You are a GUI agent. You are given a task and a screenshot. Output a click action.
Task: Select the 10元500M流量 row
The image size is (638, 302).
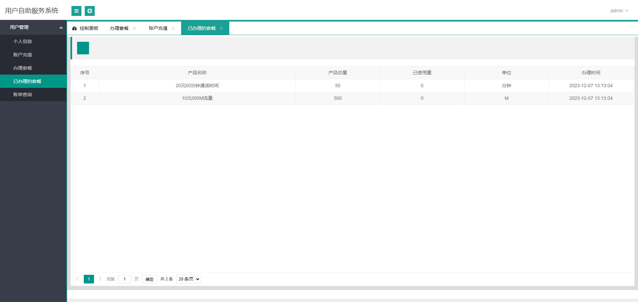click(x=352, y=98)
